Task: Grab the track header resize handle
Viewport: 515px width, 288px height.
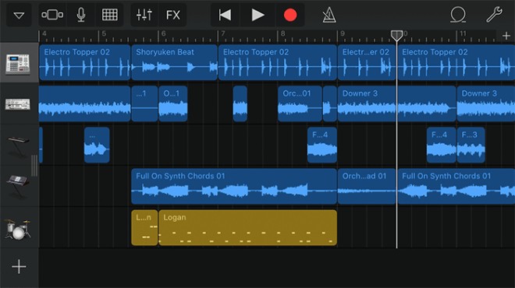Action: (34, 166)
